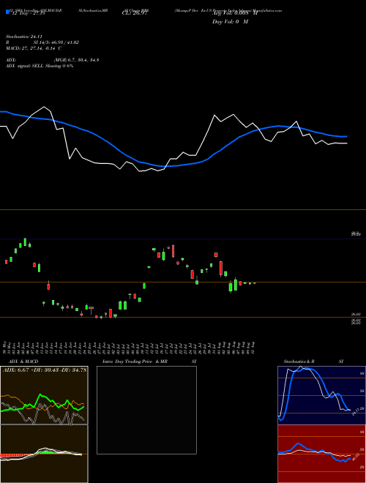Click the blue 12 Day SMA legend square
This screenshot has width=366, height=483.
click(7, 12)
